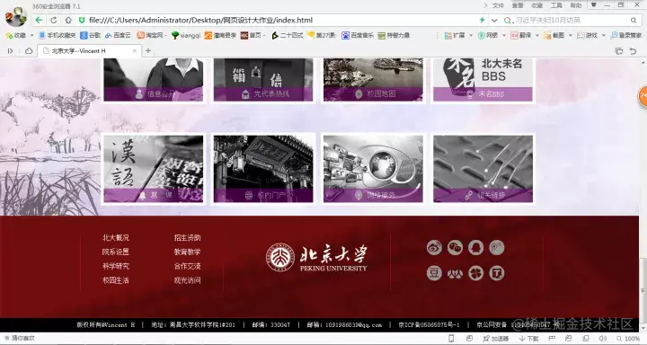Open the 收藏 favorites star bookmark
Image resolution: width=647 pixels, height=345 pixels.
pos(16,36)
